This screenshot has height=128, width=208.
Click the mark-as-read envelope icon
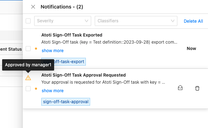coord(180,88)
